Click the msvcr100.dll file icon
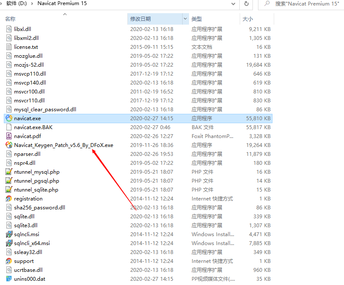Image resolution: width=344 pixels, height=285 pixels. [x=9, y=92]
